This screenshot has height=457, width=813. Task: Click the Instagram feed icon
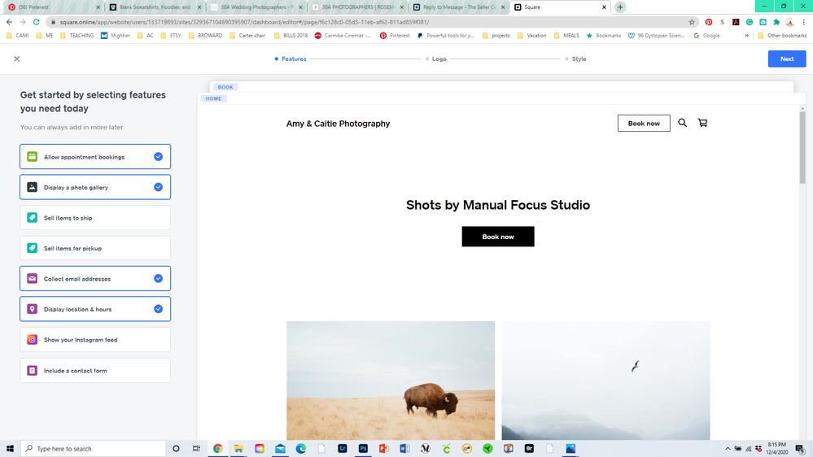[x=33, y=340]
